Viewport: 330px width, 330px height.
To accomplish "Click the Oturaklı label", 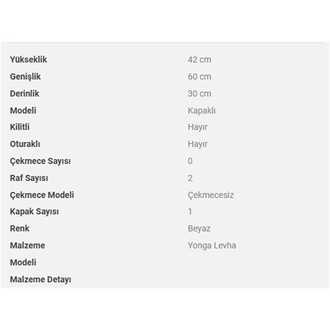I will 25,144.
